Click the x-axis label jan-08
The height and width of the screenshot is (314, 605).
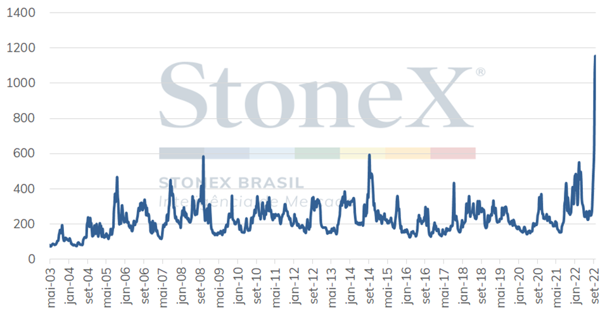tap(184, 286)
